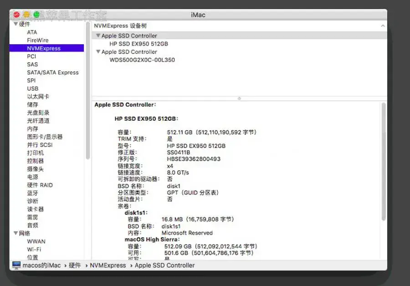Click the sidebar vertical scrollbar

pyautogui.click(x=88, y=92)
